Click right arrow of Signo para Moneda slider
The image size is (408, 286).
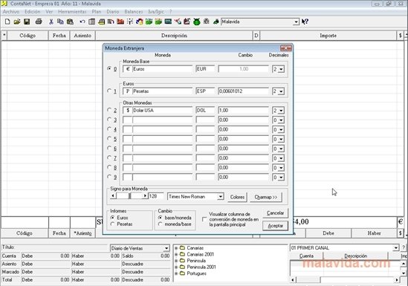pos(145,196)
